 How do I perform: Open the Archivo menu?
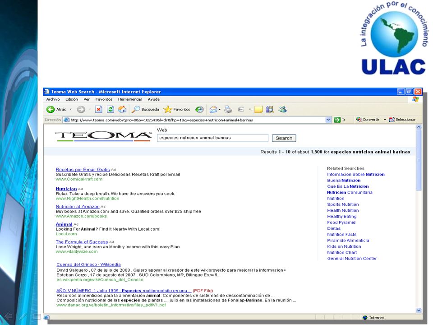(53, 99)
